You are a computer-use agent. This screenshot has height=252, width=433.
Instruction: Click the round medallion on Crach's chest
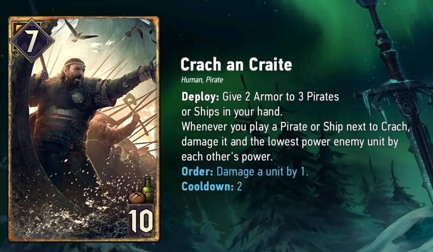(77, 97)
